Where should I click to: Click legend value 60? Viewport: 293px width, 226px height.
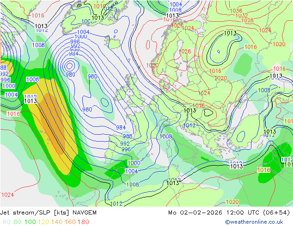[x=6, y=222]
